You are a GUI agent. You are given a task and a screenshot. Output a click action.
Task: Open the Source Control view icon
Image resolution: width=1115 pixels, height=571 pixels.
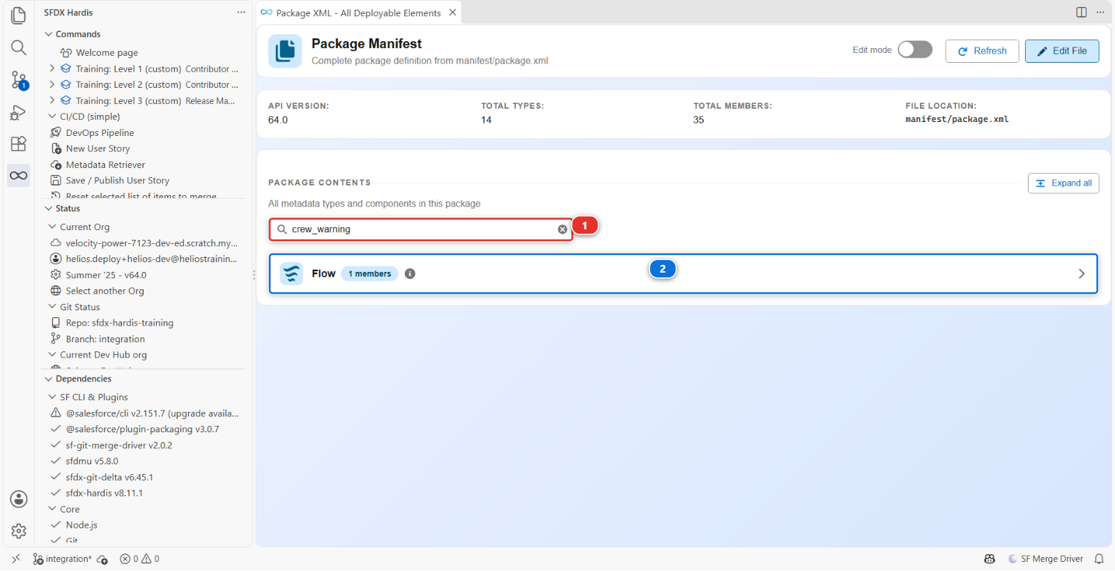pyautogui.click(x=19, y=80)
